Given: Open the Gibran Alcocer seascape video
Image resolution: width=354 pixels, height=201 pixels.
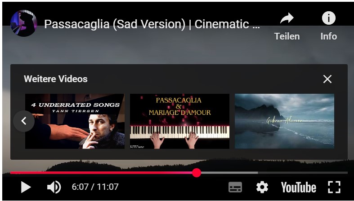Looking at the screenshot, I should pos(284,121).
